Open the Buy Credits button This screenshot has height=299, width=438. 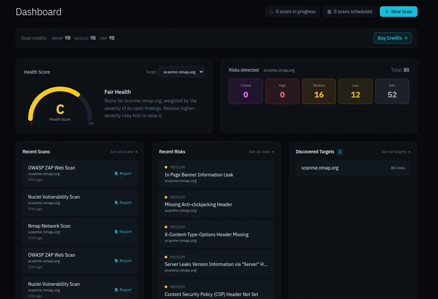pyautogui.click(x=393, y=38)
